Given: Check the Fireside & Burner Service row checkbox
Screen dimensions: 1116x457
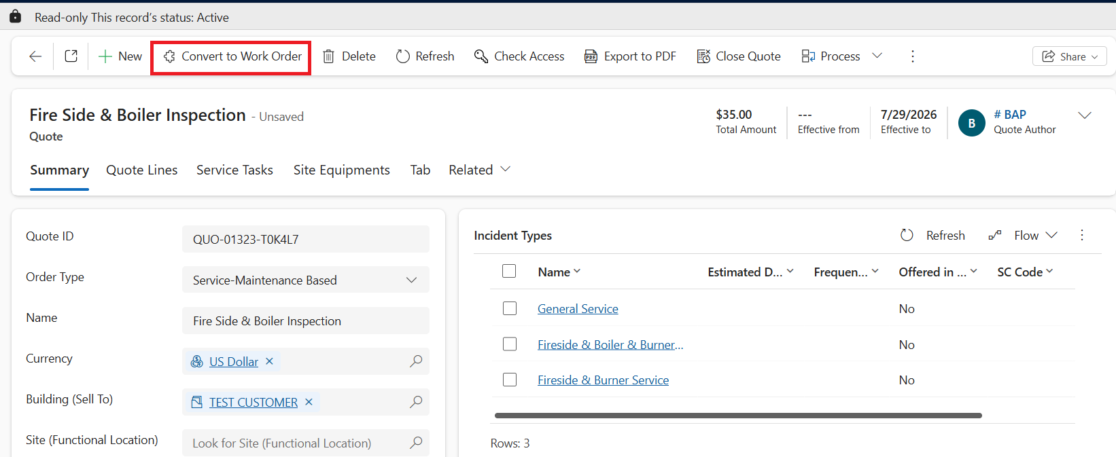Looking at the screenshot, I should [510, 380].
